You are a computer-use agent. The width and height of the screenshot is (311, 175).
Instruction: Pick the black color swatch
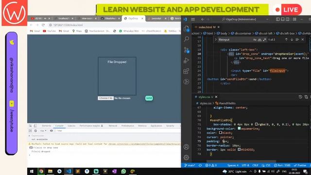coord(220,133)
